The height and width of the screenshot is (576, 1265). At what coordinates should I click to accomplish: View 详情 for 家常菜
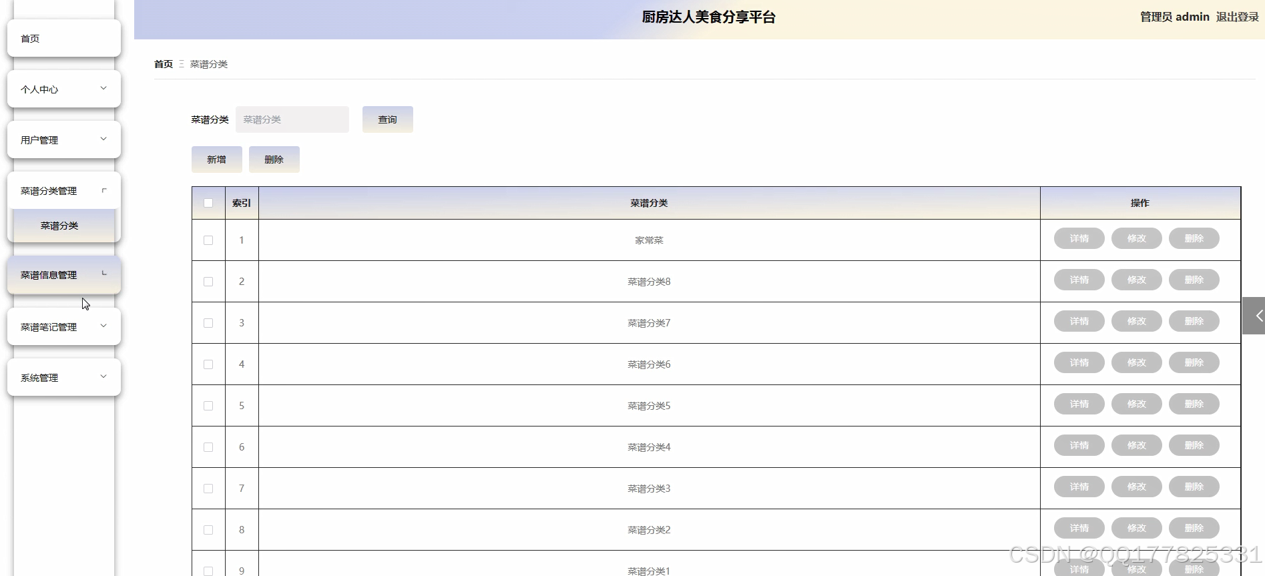pos(1079,238)
